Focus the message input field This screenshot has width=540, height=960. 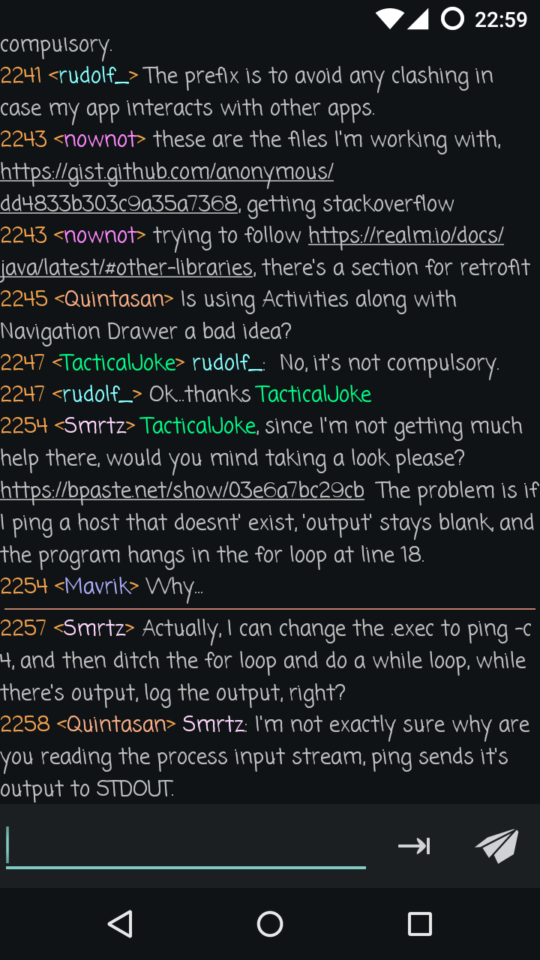coord(186,846)
